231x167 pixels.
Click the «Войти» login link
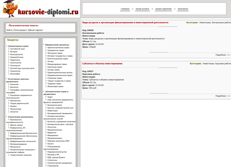(x=9, y=30)
